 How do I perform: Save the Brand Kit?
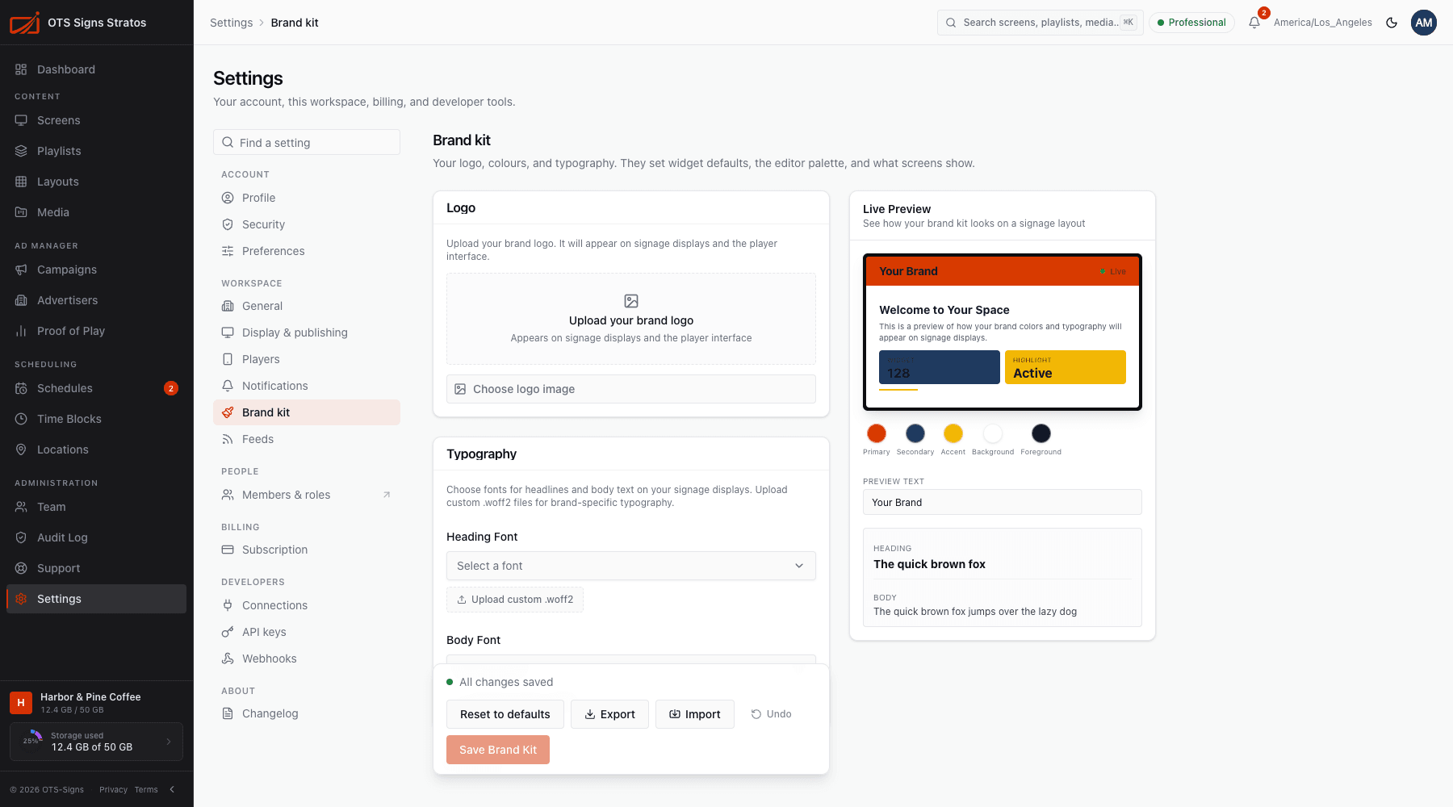pyautogui.click(x=498, y=750)
